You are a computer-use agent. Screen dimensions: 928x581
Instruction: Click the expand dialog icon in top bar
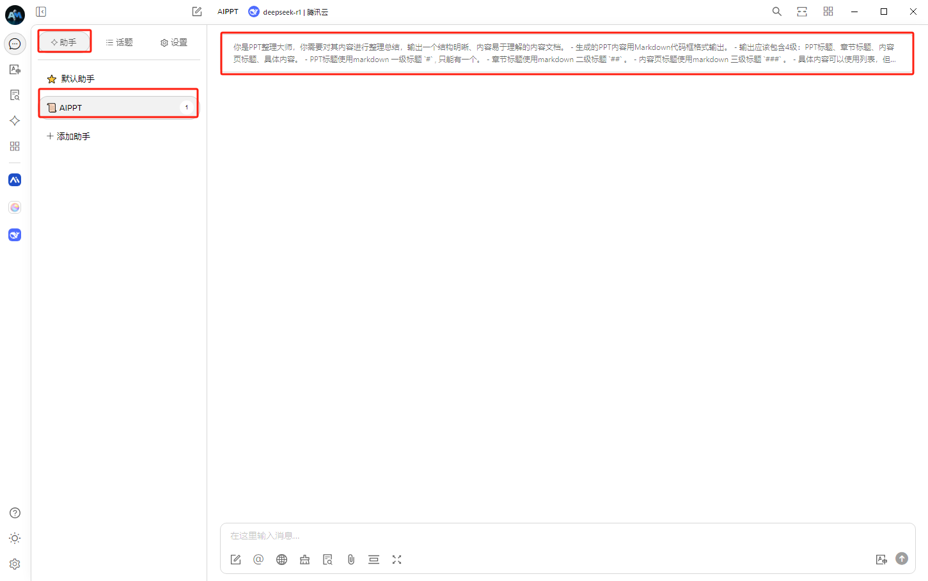802,12
